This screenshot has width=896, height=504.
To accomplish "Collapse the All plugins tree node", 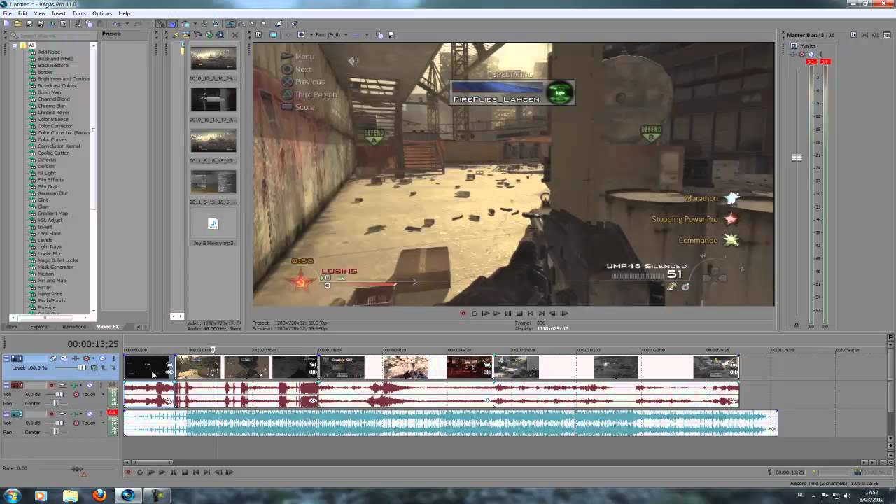I will point(15,45).
